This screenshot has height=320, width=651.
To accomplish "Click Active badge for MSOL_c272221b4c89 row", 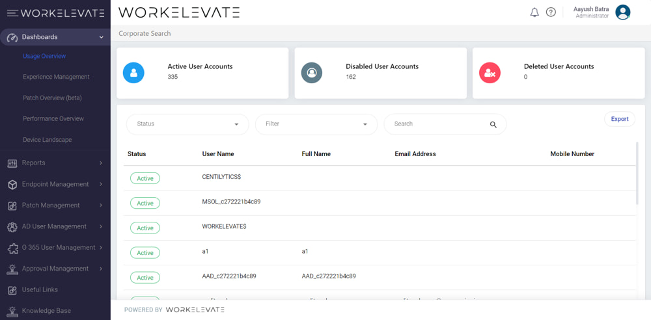I will [x=145, y=204].
